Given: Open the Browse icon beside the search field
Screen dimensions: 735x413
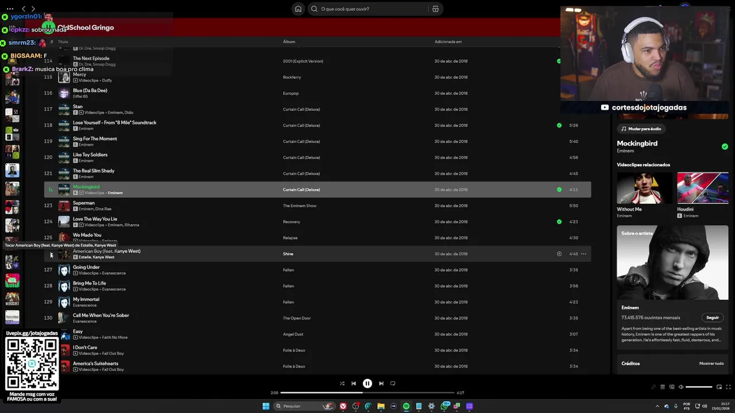Looking at the screenshot, I should point(435,9).
